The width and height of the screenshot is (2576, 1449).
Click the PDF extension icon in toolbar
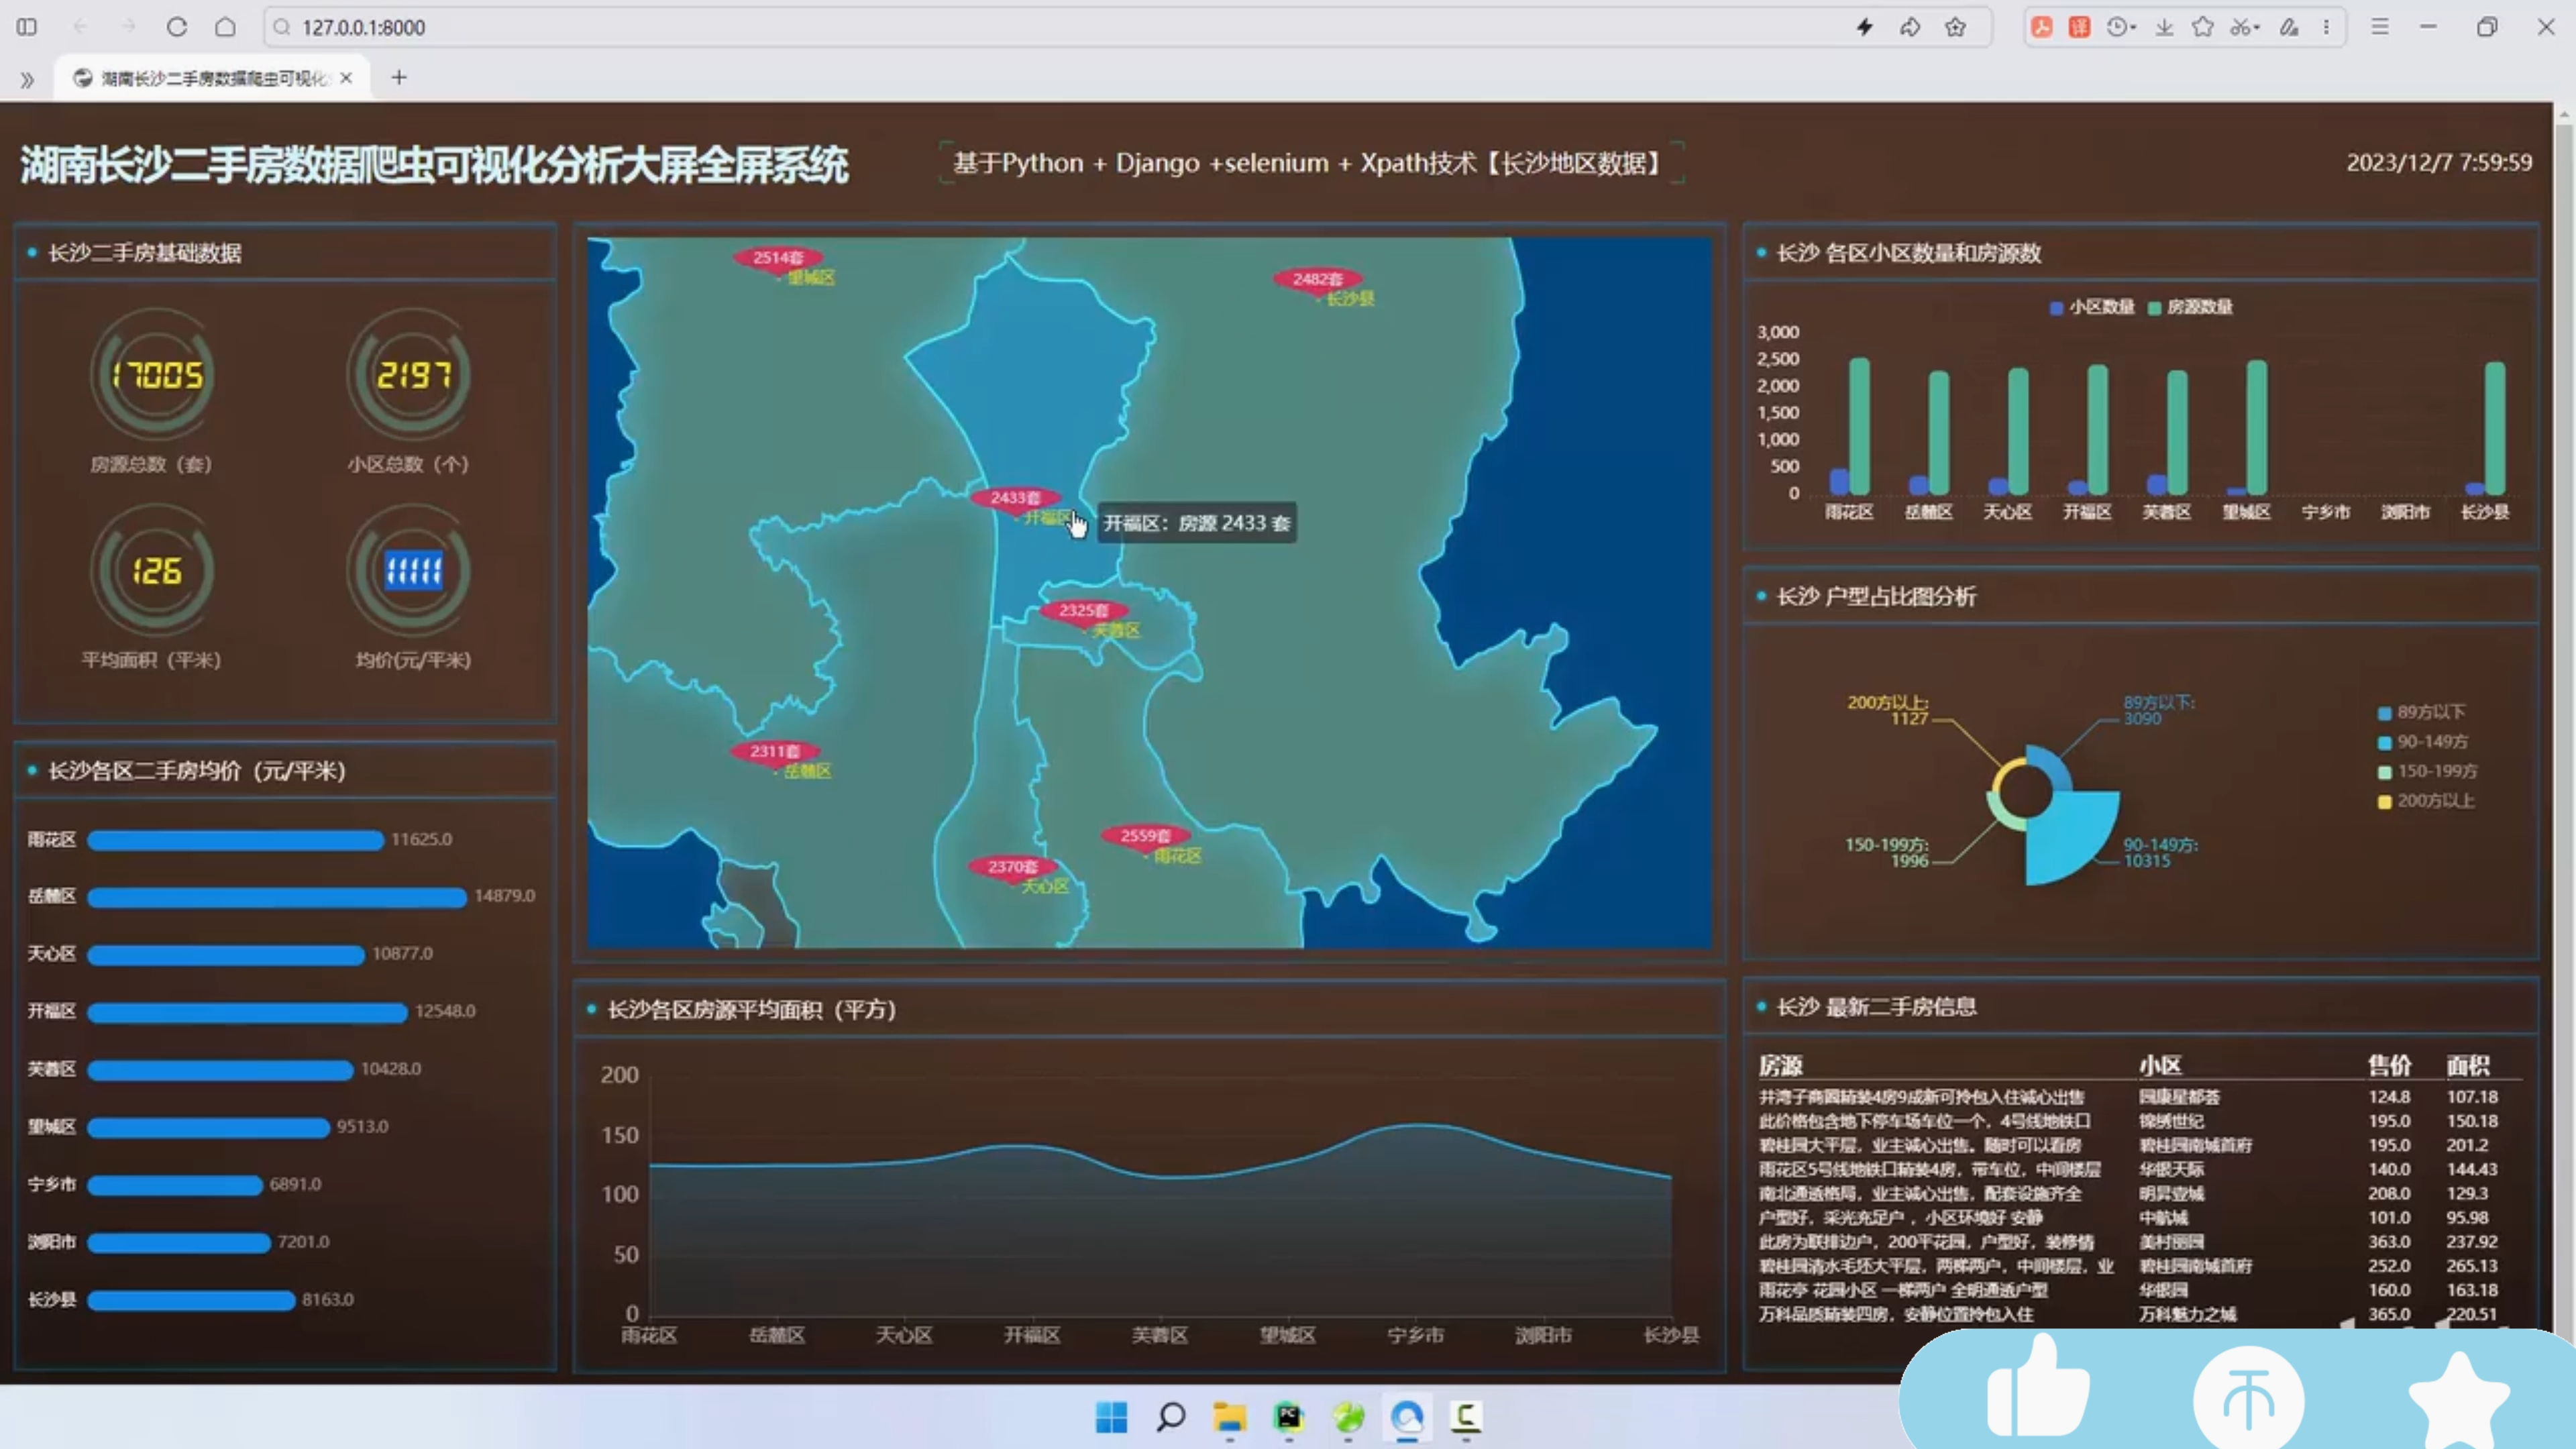tap(2042, 27)
